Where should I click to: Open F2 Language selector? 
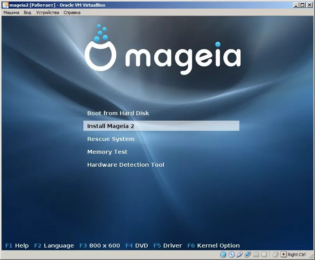(54, 246)
